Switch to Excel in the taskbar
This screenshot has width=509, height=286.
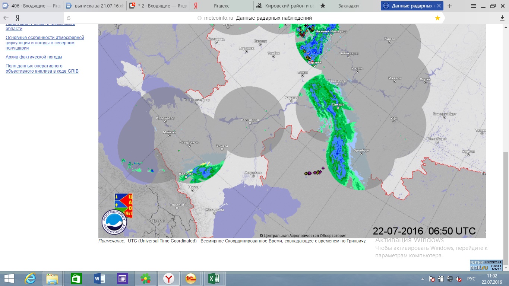pos(214,279)
